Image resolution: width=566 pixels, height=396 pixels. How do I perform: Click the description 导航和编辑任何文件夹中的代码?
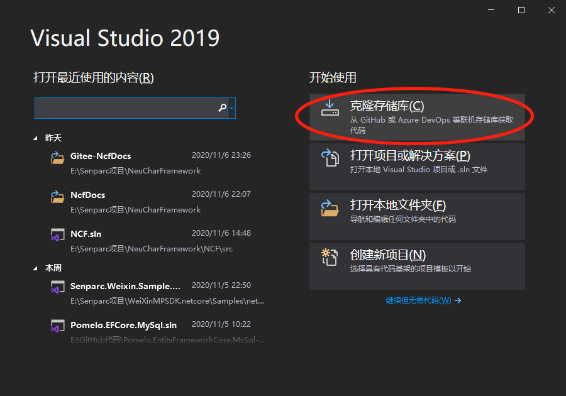pos(403,219)
